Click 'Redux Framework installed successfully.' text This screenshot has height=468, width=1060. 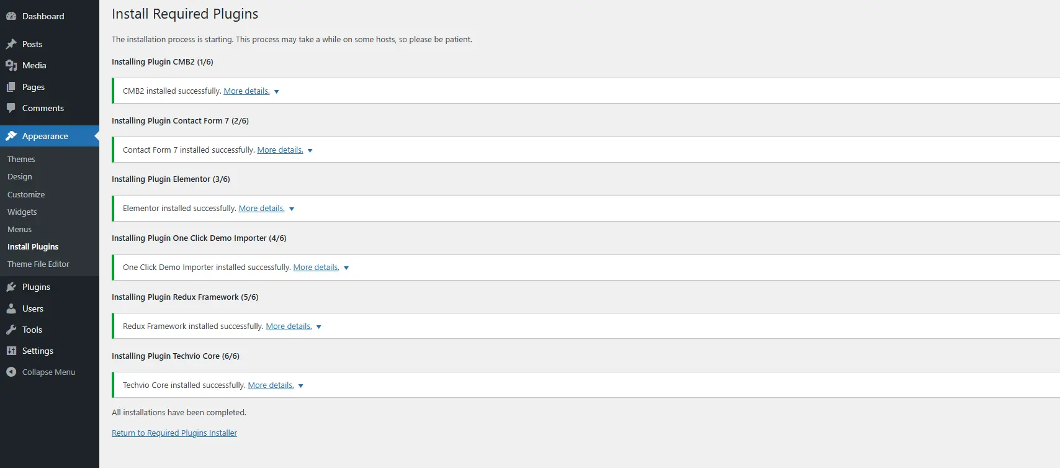[193, 326]
